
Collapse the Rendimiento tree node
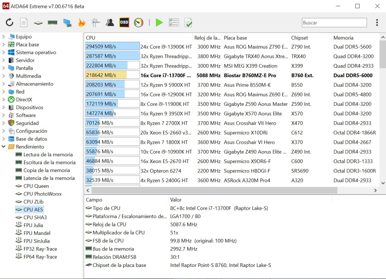point(3,147)
